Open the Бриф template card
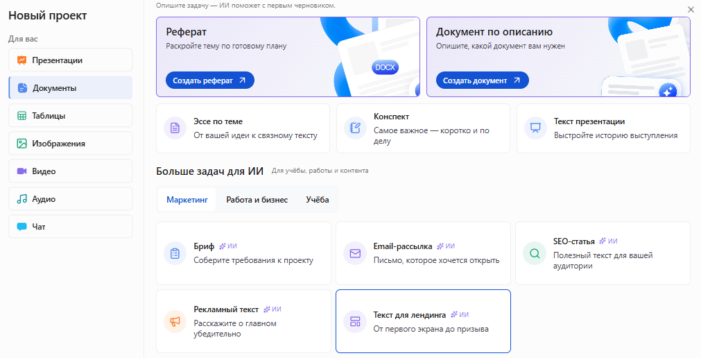The image size is (701, 358). click(x=243, y=253)
